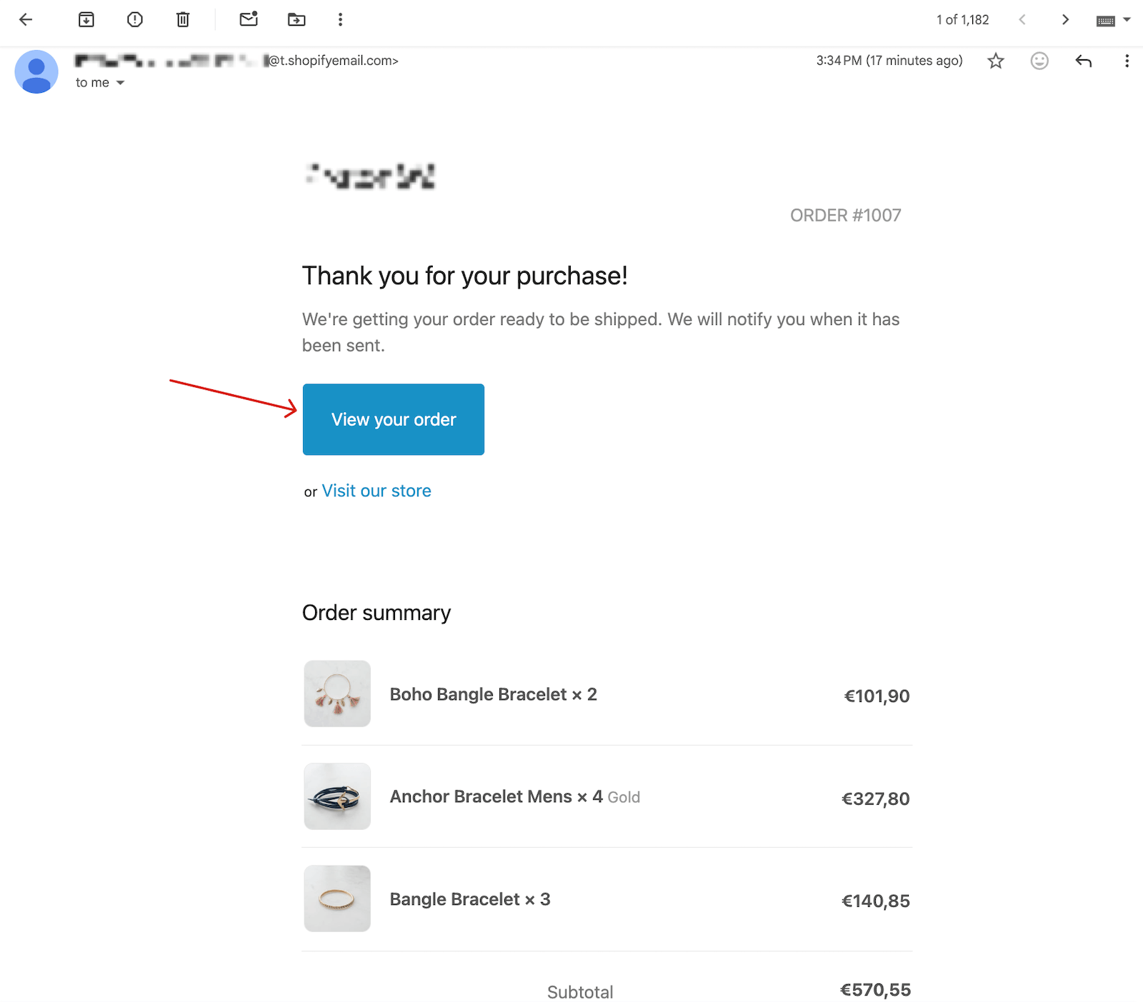Click the View your order button

(x=393, y=419)
